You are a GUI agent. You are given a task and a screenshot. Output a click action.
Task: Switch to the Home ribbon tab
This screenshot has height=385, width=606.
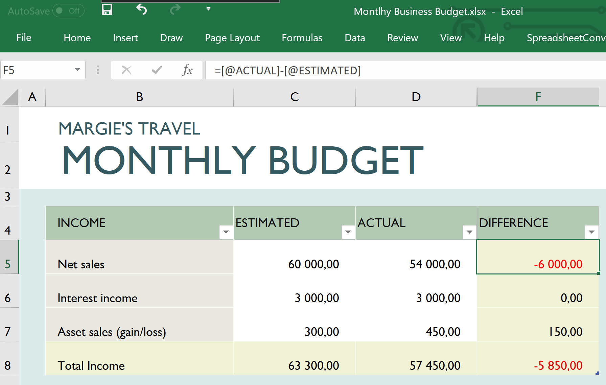[77, 38]
